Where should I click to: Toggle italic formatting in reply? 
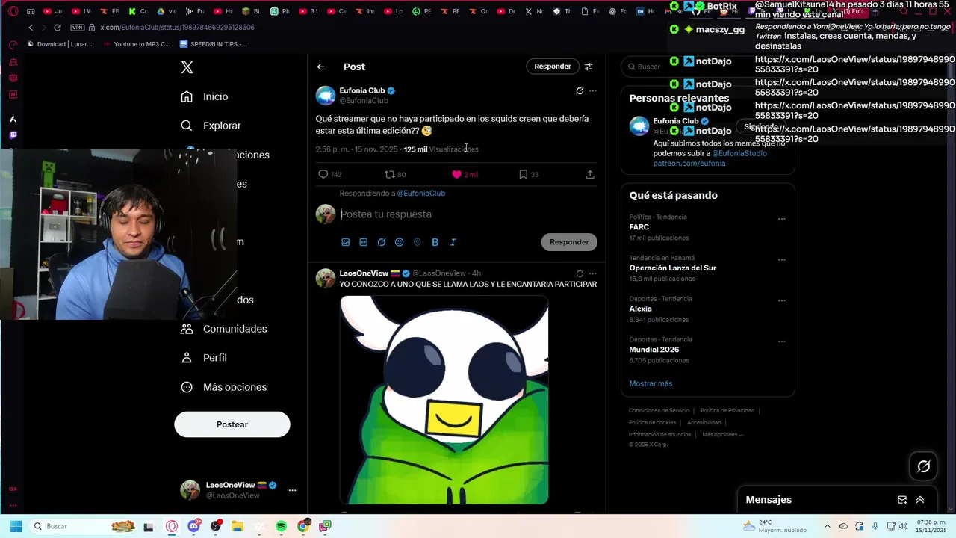453,242
